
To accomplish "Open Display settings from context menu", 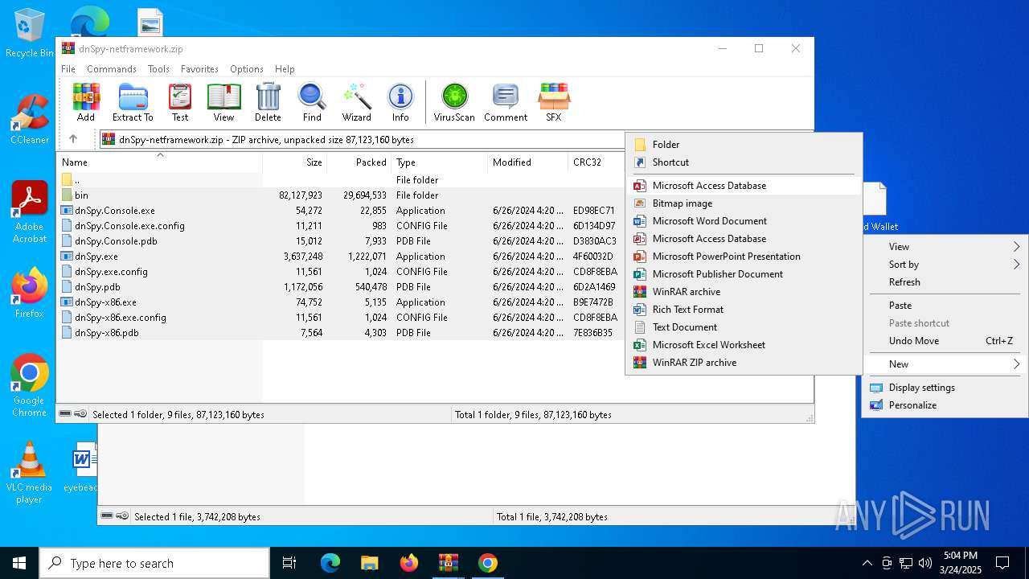I will point(945,388).
